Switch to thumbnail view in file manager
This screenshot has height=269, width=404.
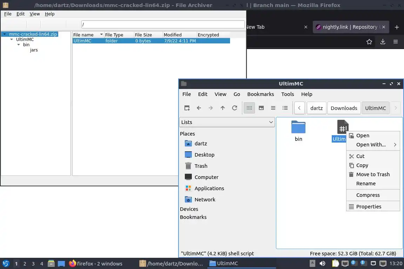261,108
